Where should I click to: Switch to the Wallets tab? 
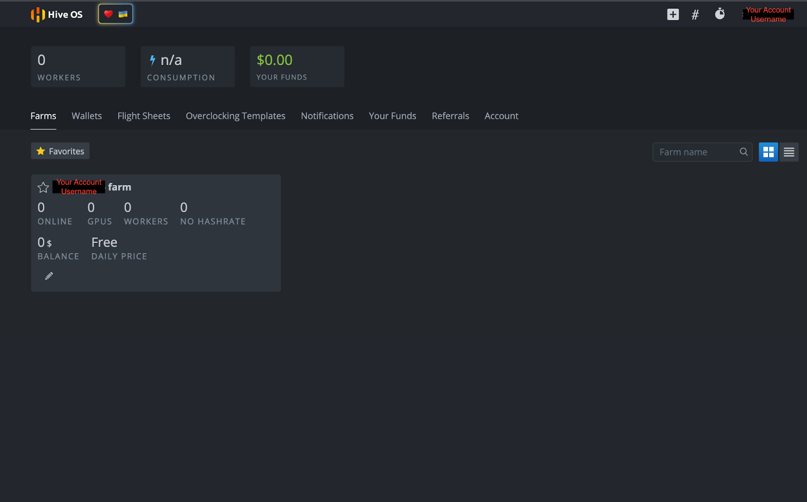coord(87,116)
